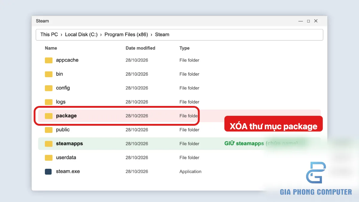
Task: Select the bin folder icon
Action: click(x=48, y=74)
